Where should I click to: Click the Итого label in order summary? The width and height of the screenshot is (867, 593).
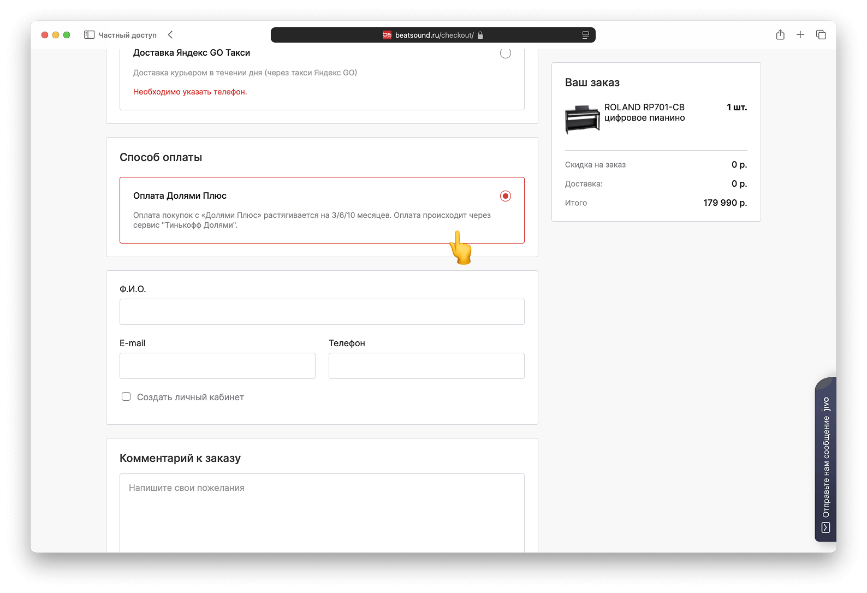576,203
